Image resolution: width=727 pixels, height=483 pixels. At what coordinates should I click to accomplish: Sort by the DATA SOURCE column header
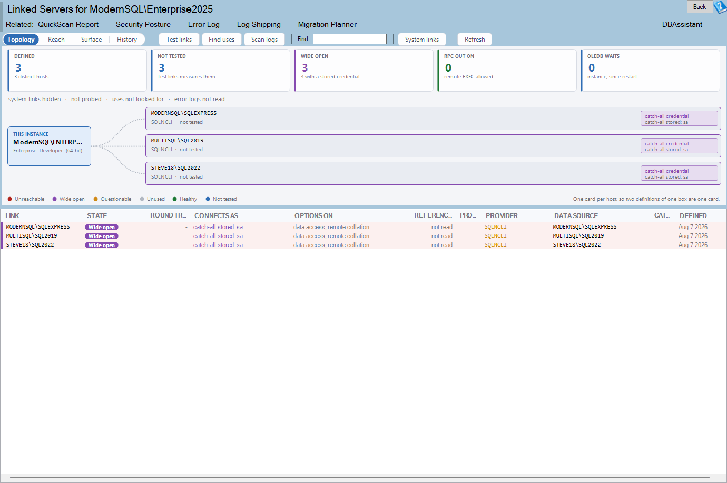[576, 216]
